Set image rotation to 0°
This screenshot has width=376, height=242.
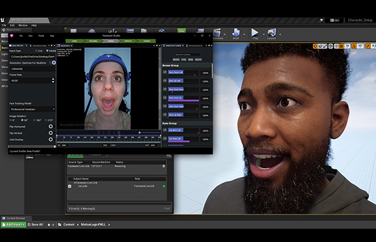[10, 120]
